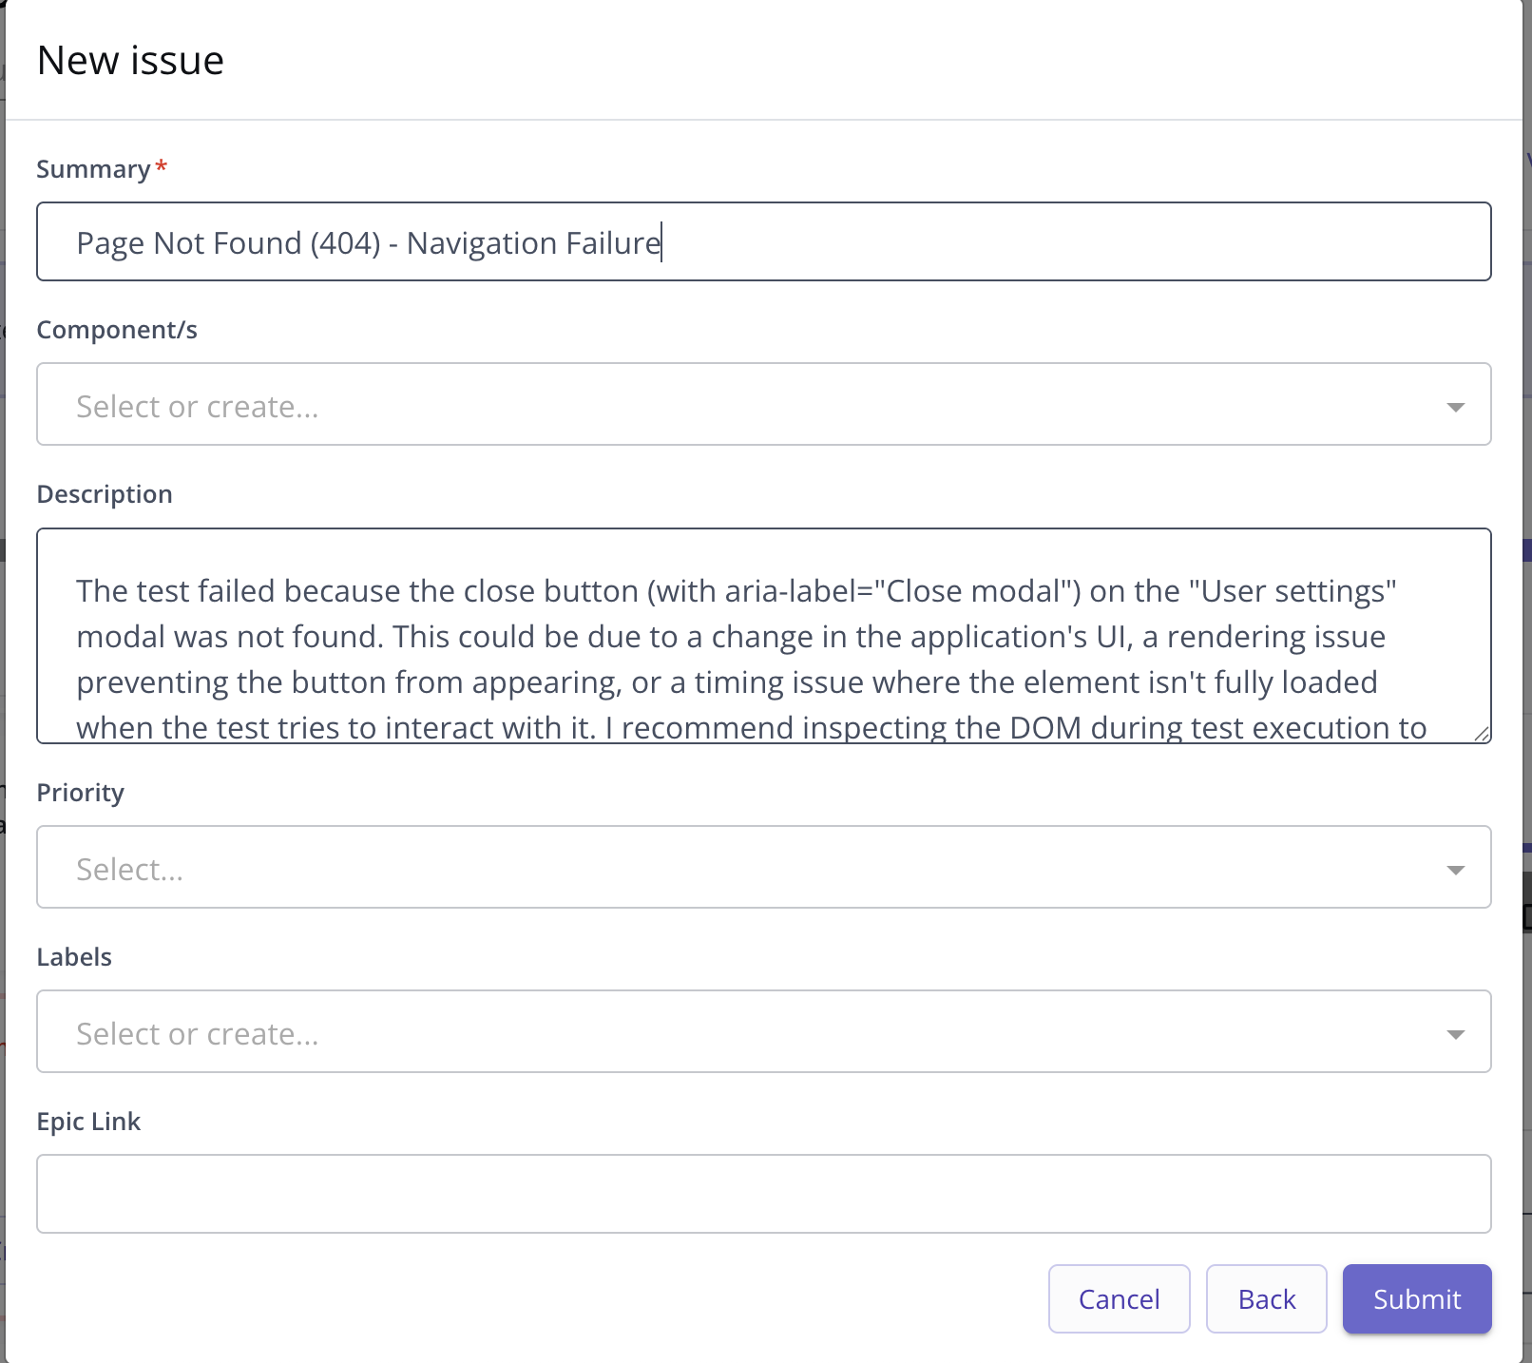Cancel the new issue dialog
This screenshot has width=1532, height=1363.
pyautogui.click(x=1119, y=1299)
